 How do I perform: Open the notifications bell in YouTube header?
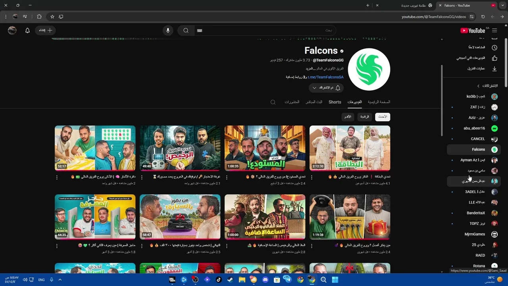27,31
